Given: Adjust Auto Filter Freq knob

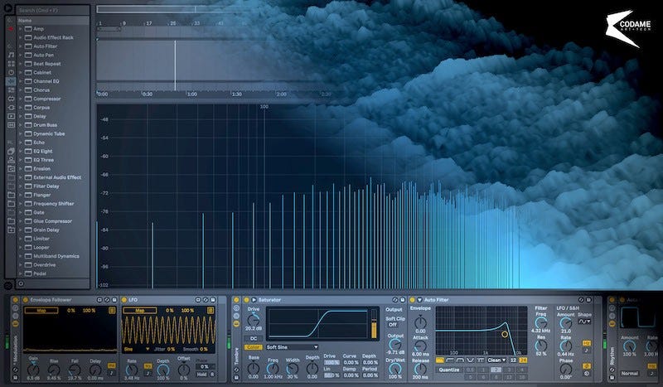Looking at the screenshot, I should pyautogui.click(x=541, y=323).
